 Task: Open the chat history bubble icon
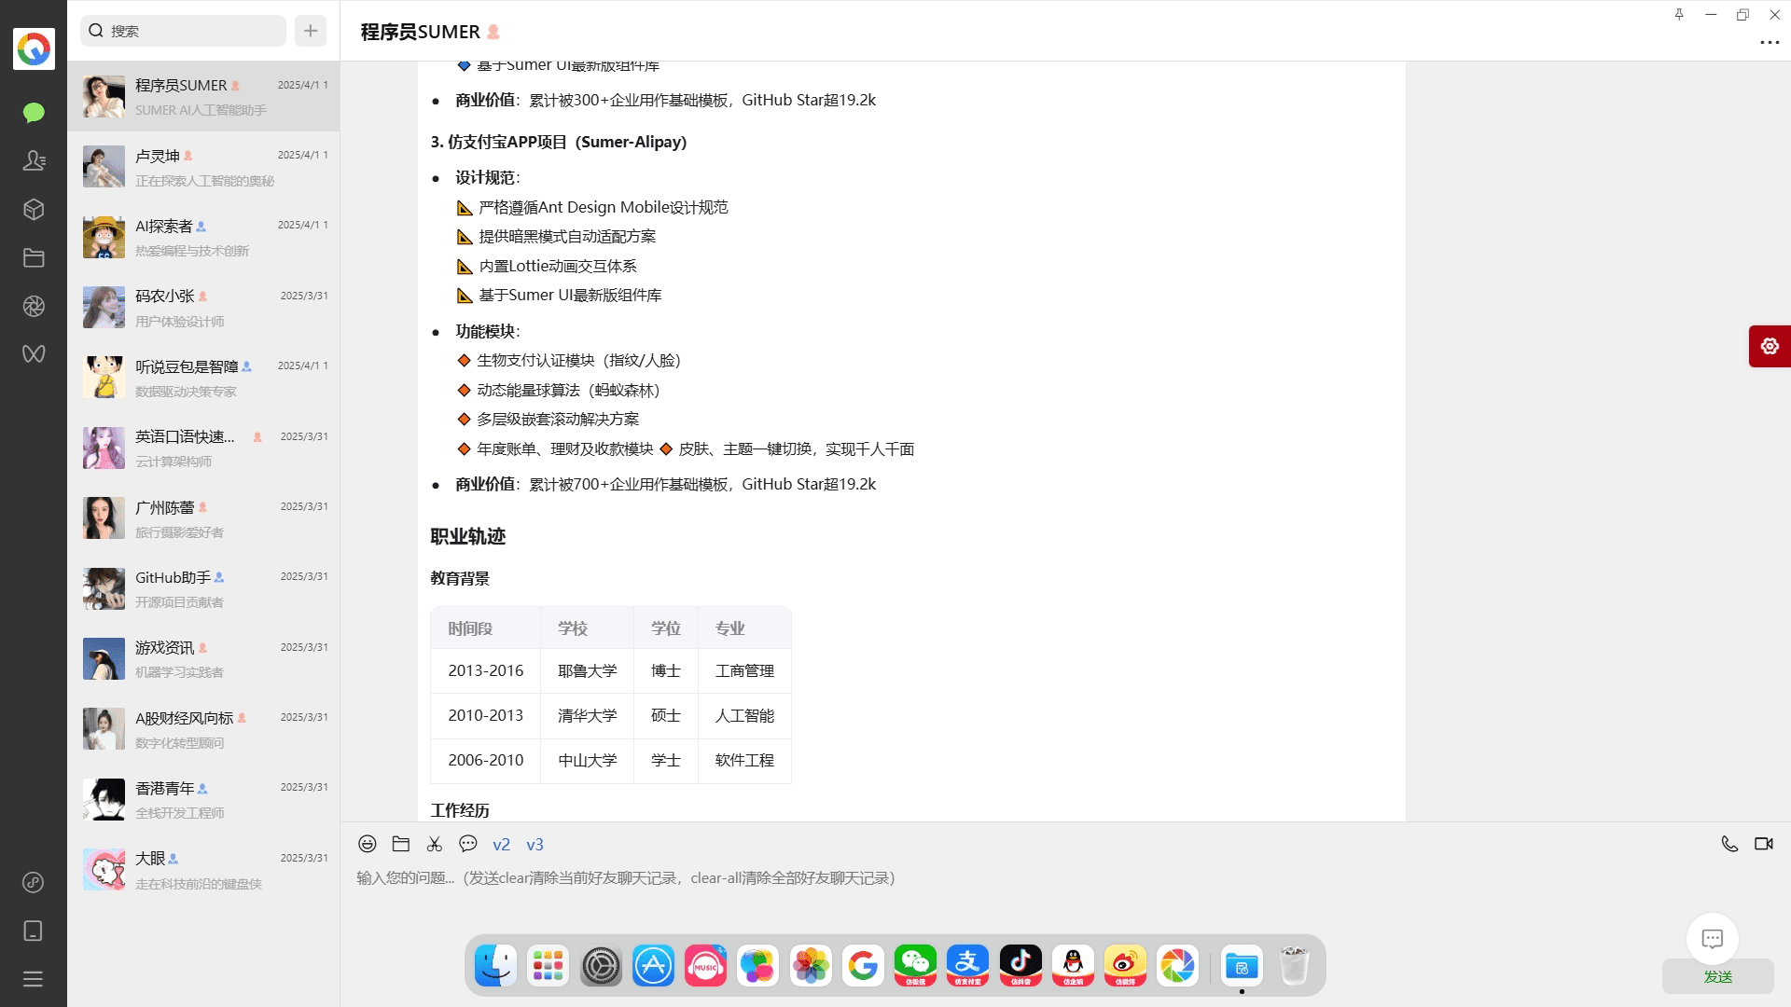468,844
